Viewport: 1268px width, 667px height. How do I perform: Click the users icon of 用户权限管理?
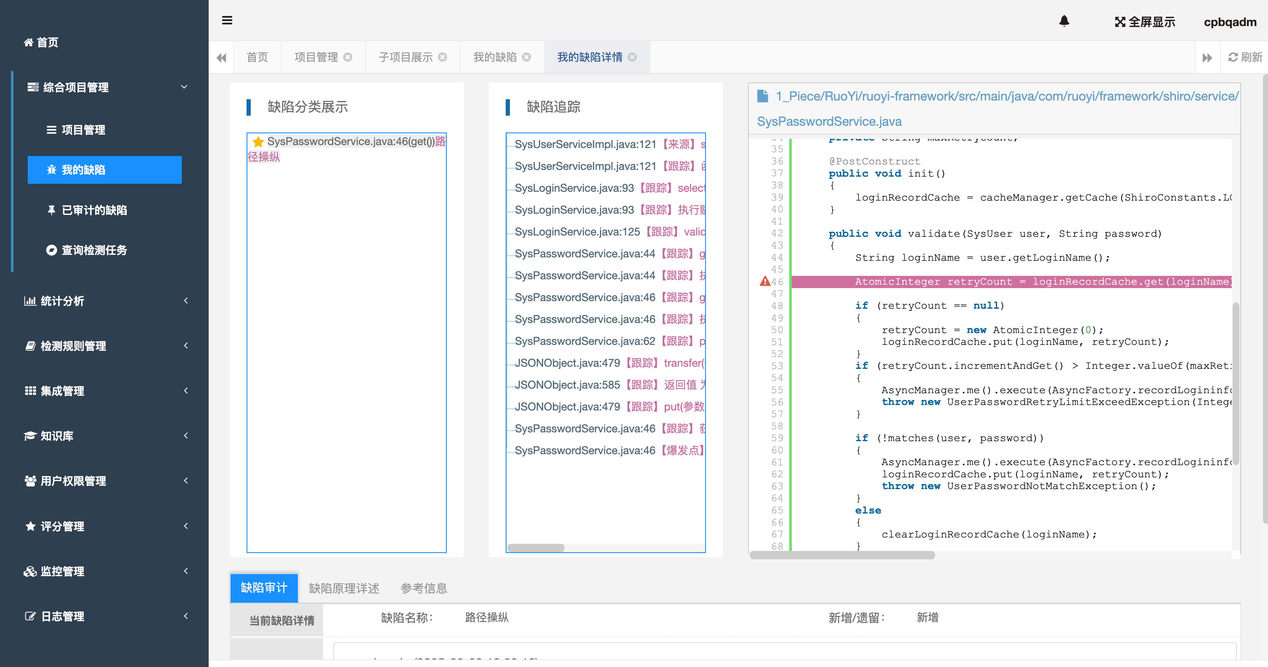click(30, 481)
